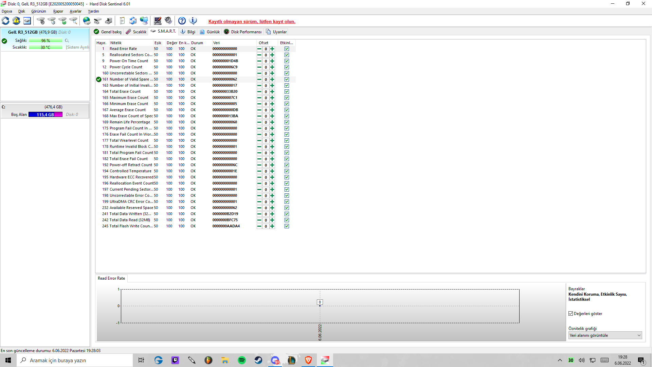Increase the offset for Power On Time Count

point(272,61)
